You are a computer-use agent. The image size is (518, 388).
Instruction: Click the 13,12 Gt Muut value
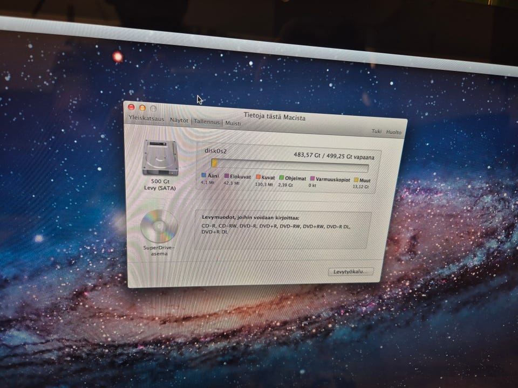[x=361, y=186]
